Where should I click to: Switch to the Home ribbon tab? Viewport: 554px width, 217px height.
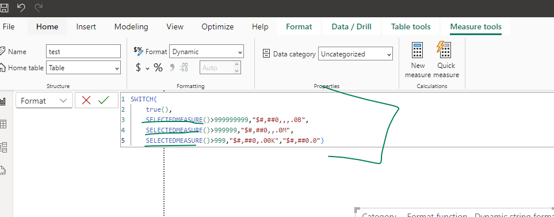point(47,27)
